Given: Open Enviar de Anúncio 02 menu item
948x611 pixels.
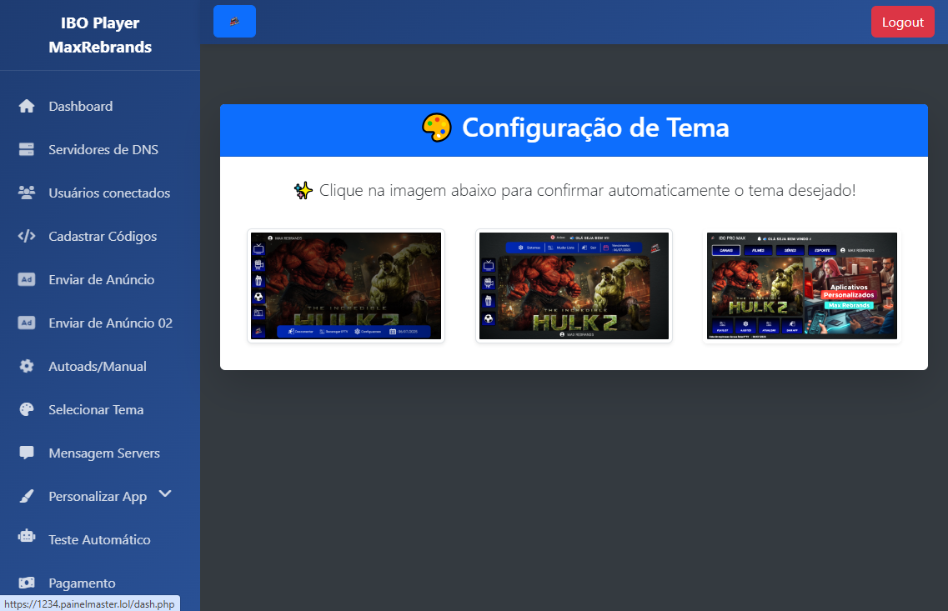Looking at the screenshot, I should tap(110, 323).
